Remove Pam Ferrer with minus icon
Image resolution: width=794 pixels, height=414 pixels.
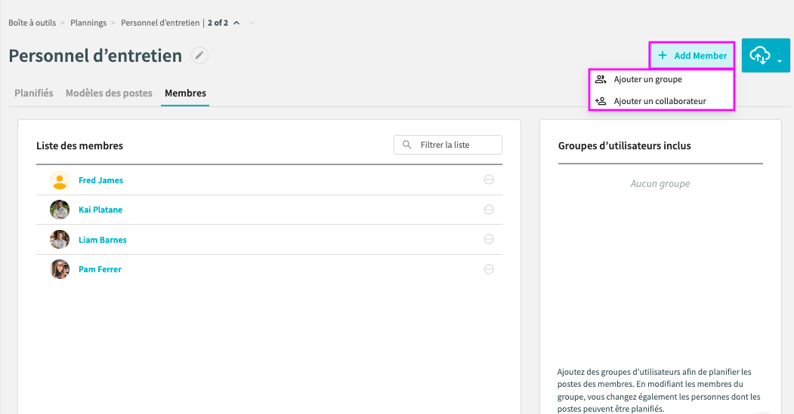coord(489,269)
